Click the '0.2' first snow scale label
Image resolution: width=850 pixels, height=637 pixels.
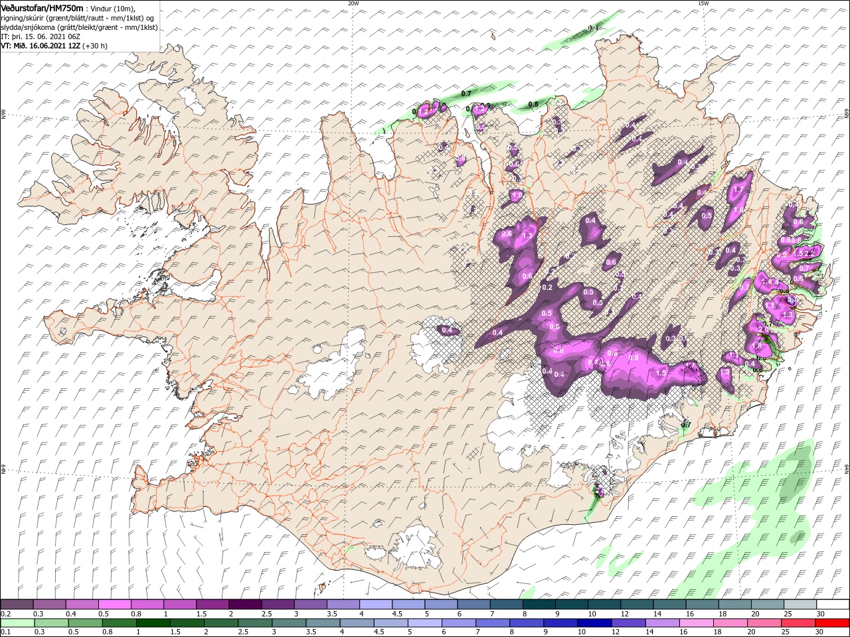click(5, 614)
